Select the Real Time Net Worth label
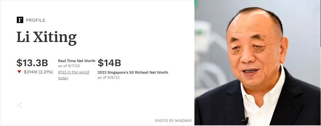Image resolution: width=321 pixels, height=126 pixels. [x=77, y=61]
